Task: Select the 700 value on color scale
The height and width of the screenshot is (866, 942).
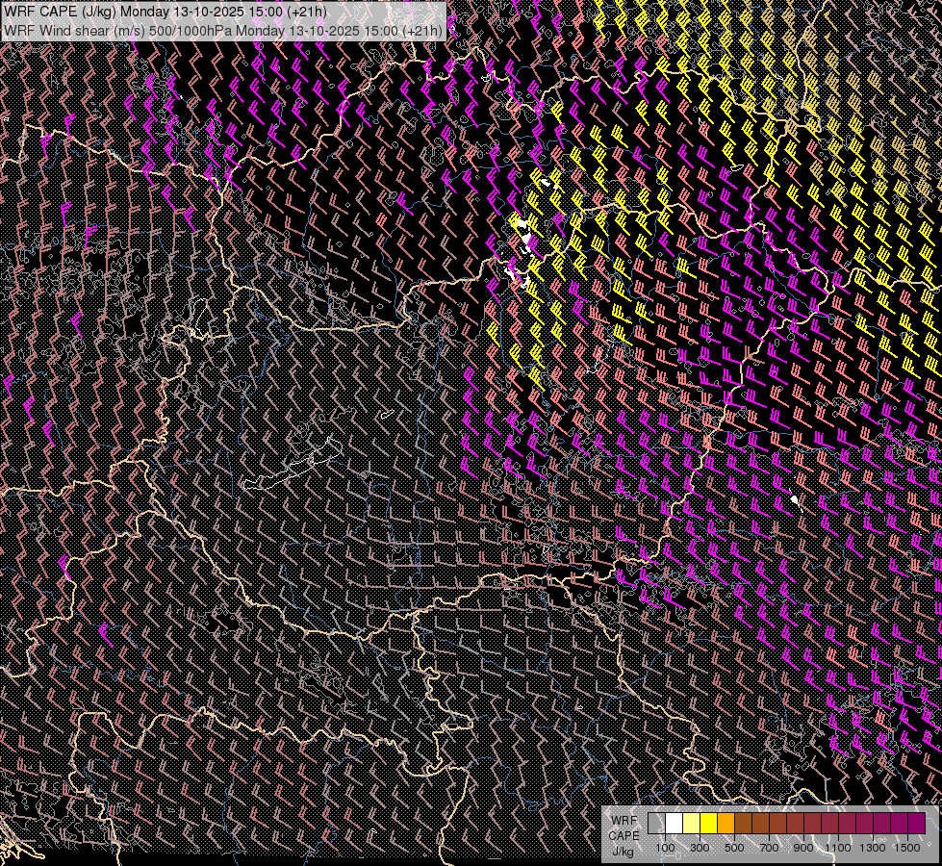Action: (769, 848)
